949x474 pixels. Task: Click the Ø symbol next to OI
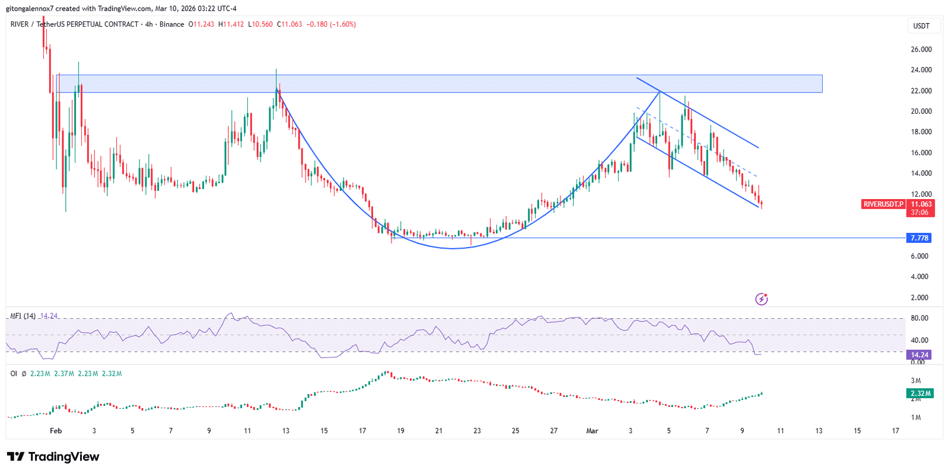click(x=24, y=374)
